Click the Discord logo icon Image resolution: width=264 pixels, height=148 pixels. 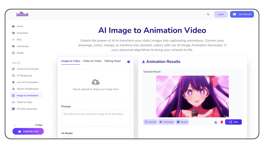click(x=234, y=14)
